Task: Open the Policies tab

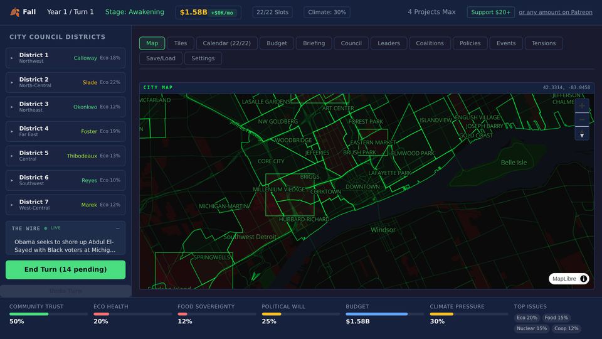Action: (x=470, y=43)
